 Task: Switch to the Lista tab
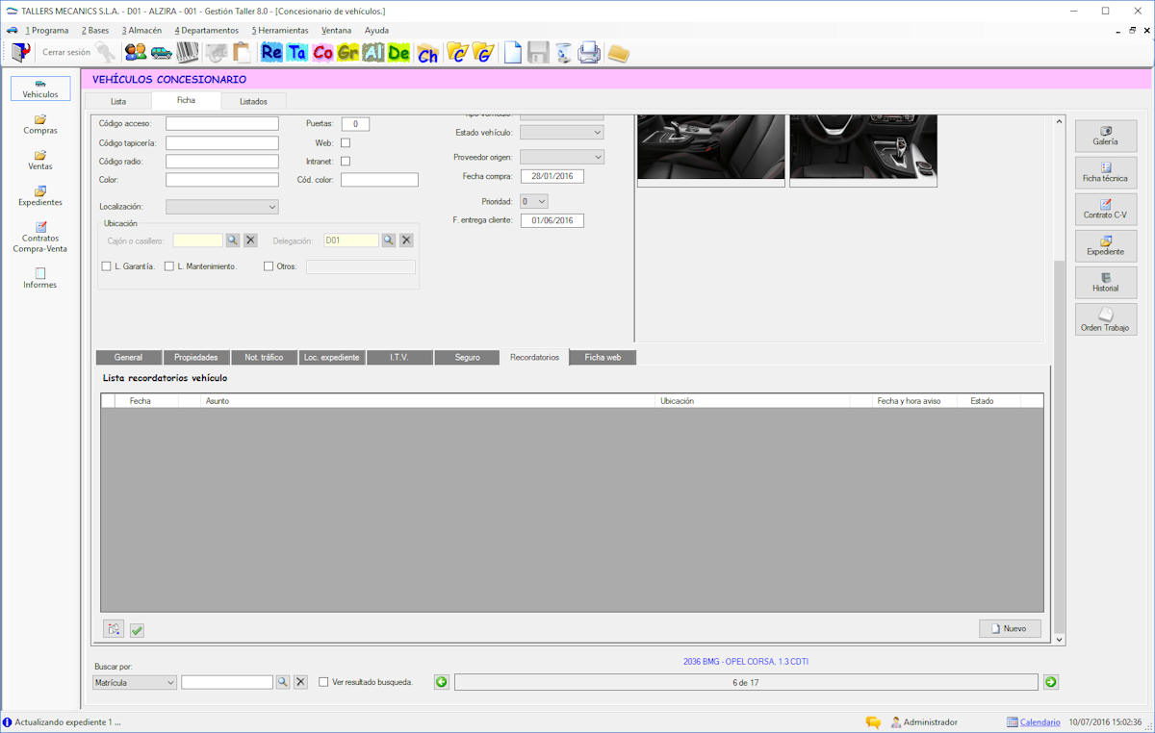pyautogui.click(x=118, y=101)
